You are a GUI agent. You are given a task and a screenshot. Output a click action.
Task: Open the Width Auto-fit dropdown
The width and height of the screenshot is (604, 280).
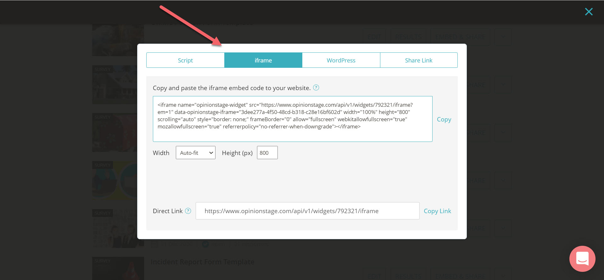click(x=196, y=153)
